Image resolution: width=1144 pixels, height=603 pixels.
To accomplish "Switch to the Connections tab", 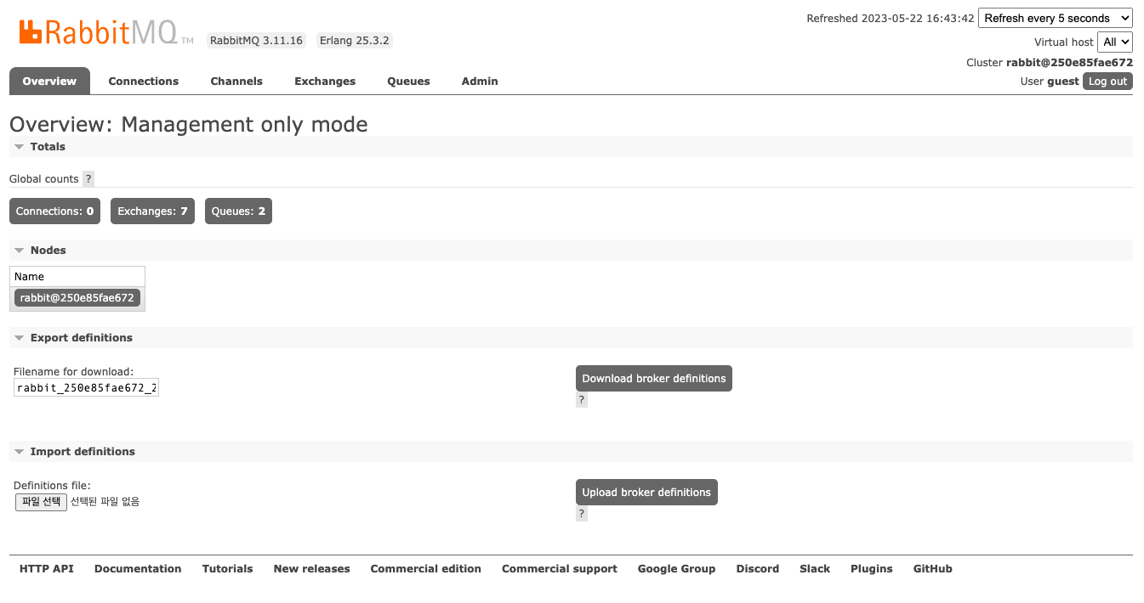I will pos(144,82).
